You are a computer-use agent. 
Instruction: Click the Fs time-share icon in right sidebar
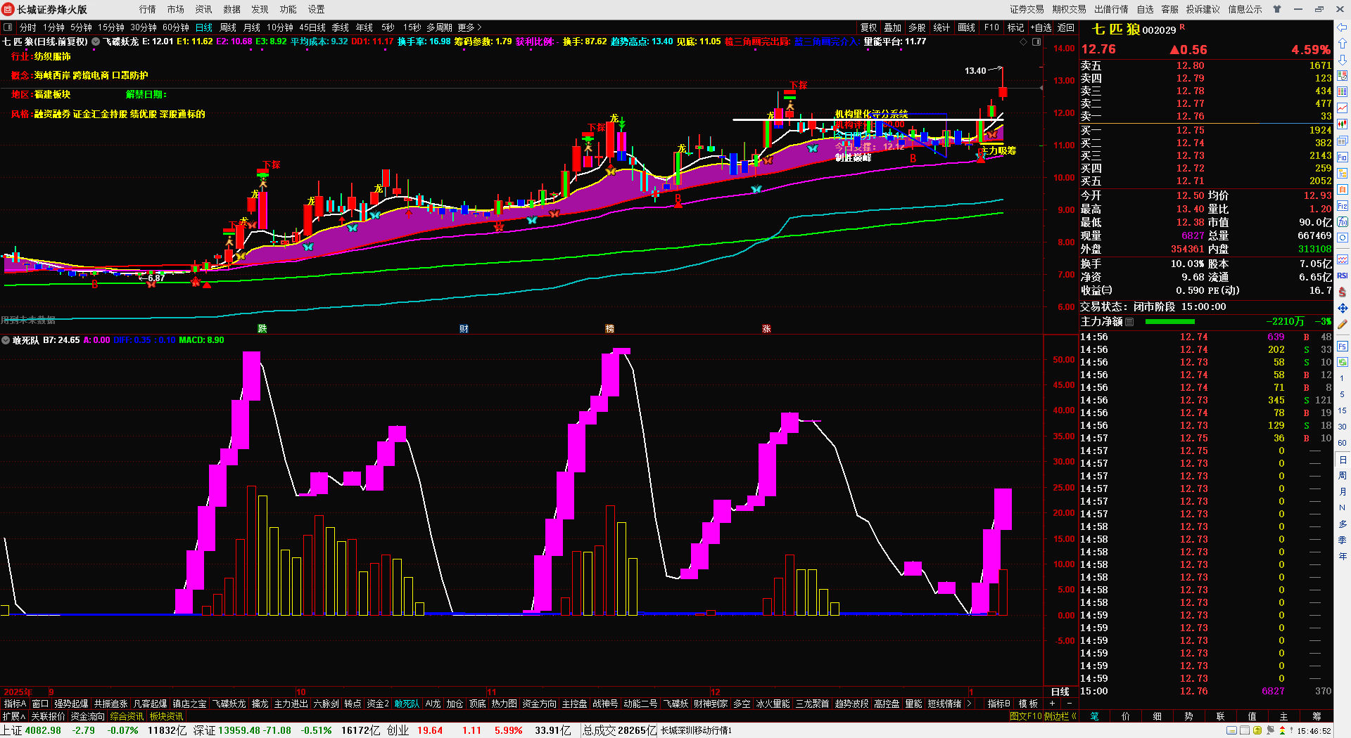click(x=1343, y=346)
